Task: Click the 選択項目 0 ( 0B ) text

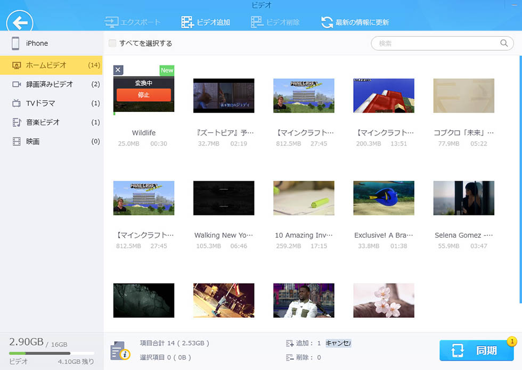Action: 166,357
